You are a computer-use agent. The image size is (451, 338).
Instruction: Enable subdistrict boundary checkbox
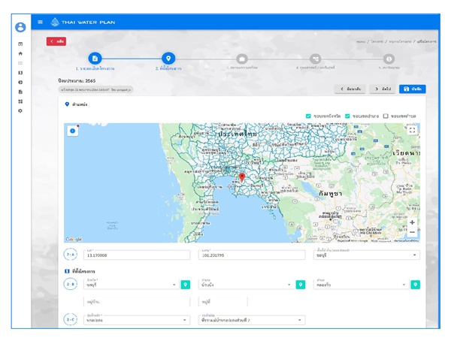(386, 116)
